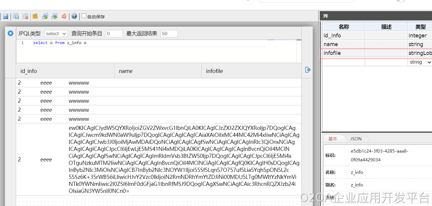Click the 最大返回结果 input field
This screenshot has width=432, height=206.
click(169, 34)
